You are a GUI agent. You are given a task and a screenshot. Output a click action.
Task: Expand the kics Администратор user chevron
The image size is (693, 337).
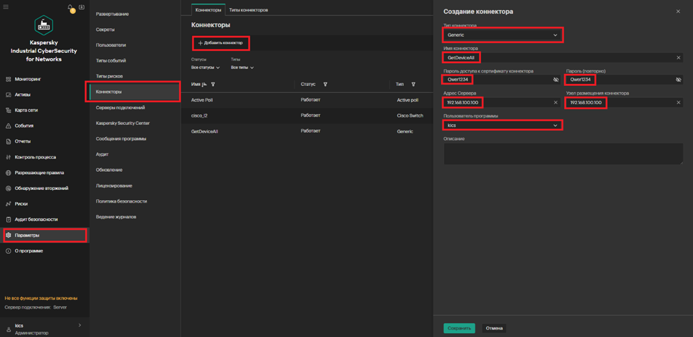[x=80, y=325]
